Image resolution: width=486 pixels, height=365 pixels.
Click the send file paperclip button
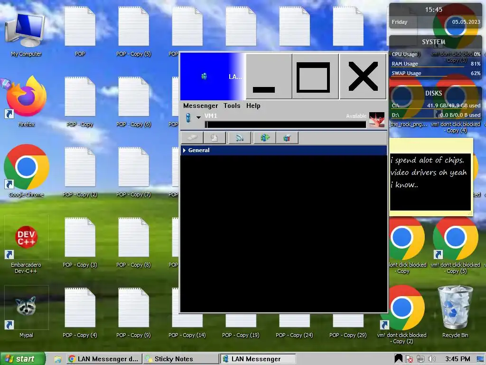point(214,137)
